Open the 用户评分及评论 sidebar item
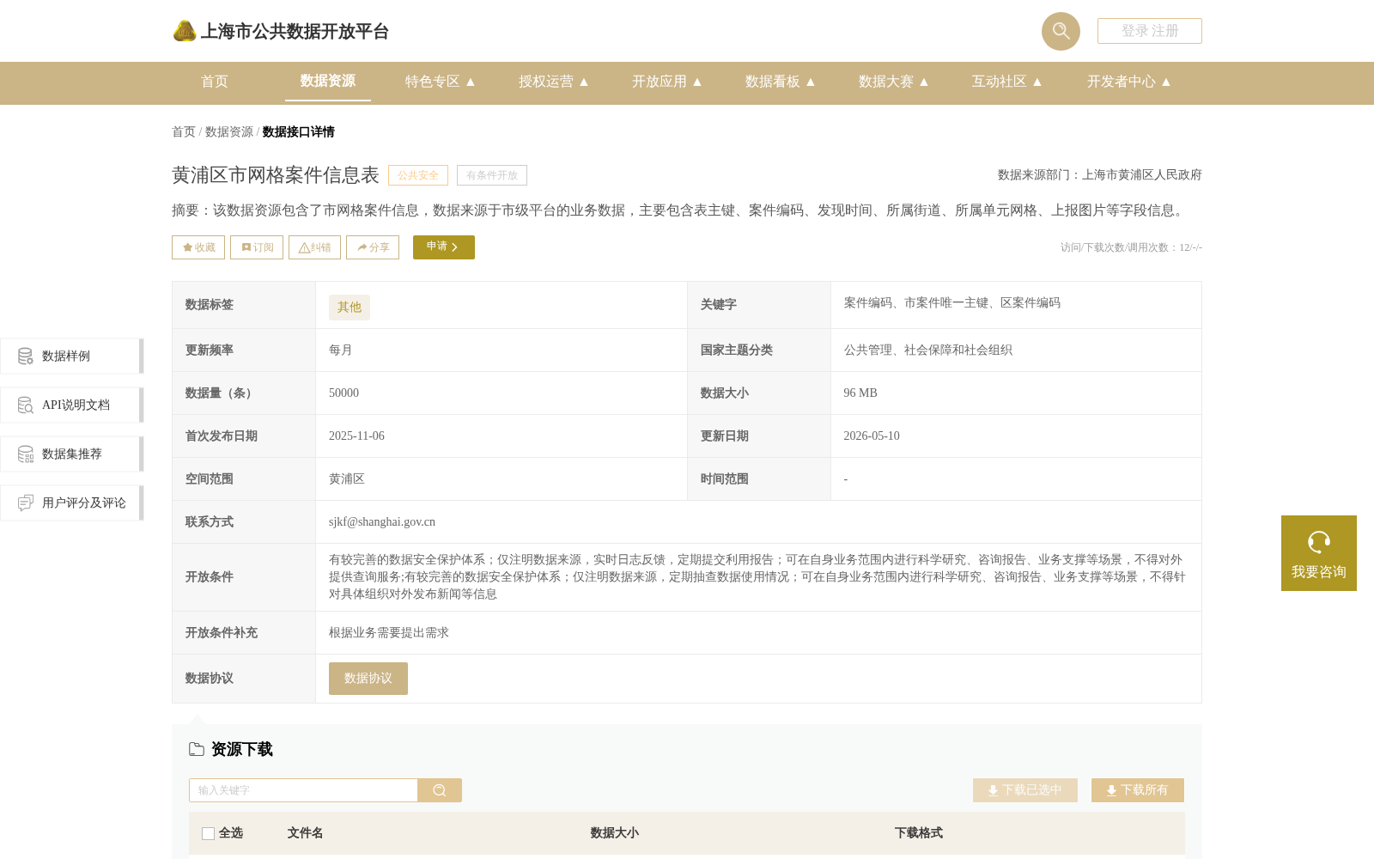This screenshot has height=859, width=1374. (x=71, y=503)
